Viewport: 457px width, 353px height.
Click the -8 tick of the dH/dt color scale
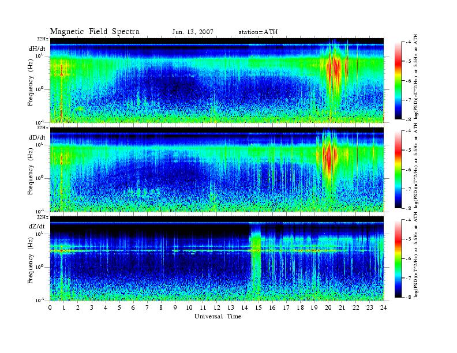click(409, 119)
